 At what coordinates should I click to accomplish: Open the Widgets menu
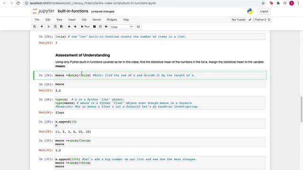[x=112, y=20]
